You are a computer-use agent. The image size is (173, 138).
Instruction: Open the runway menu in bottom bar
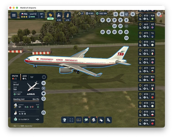[109, 120]
